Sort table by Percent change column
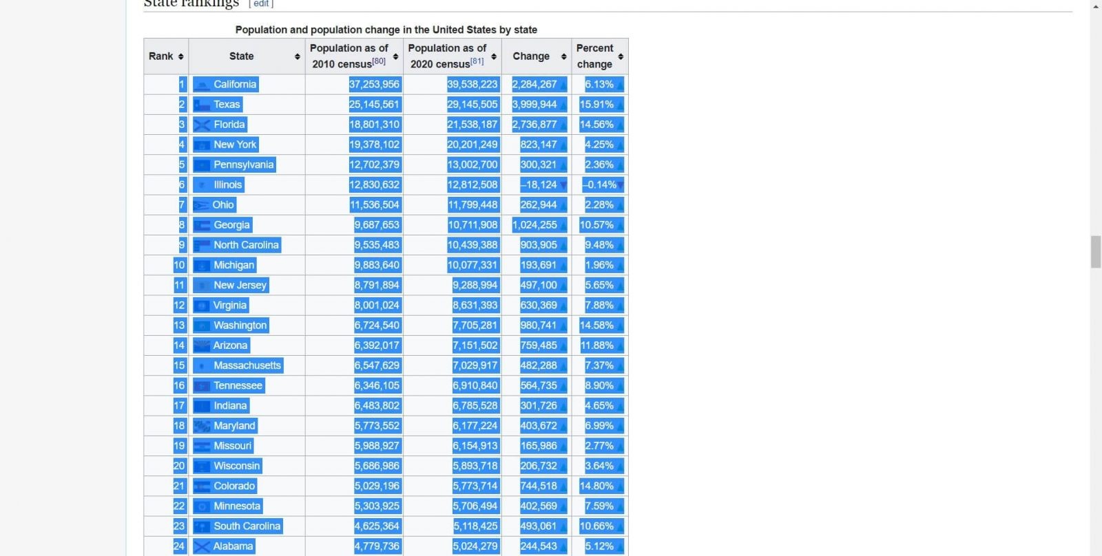The image size is (1102, 556). 621,56
